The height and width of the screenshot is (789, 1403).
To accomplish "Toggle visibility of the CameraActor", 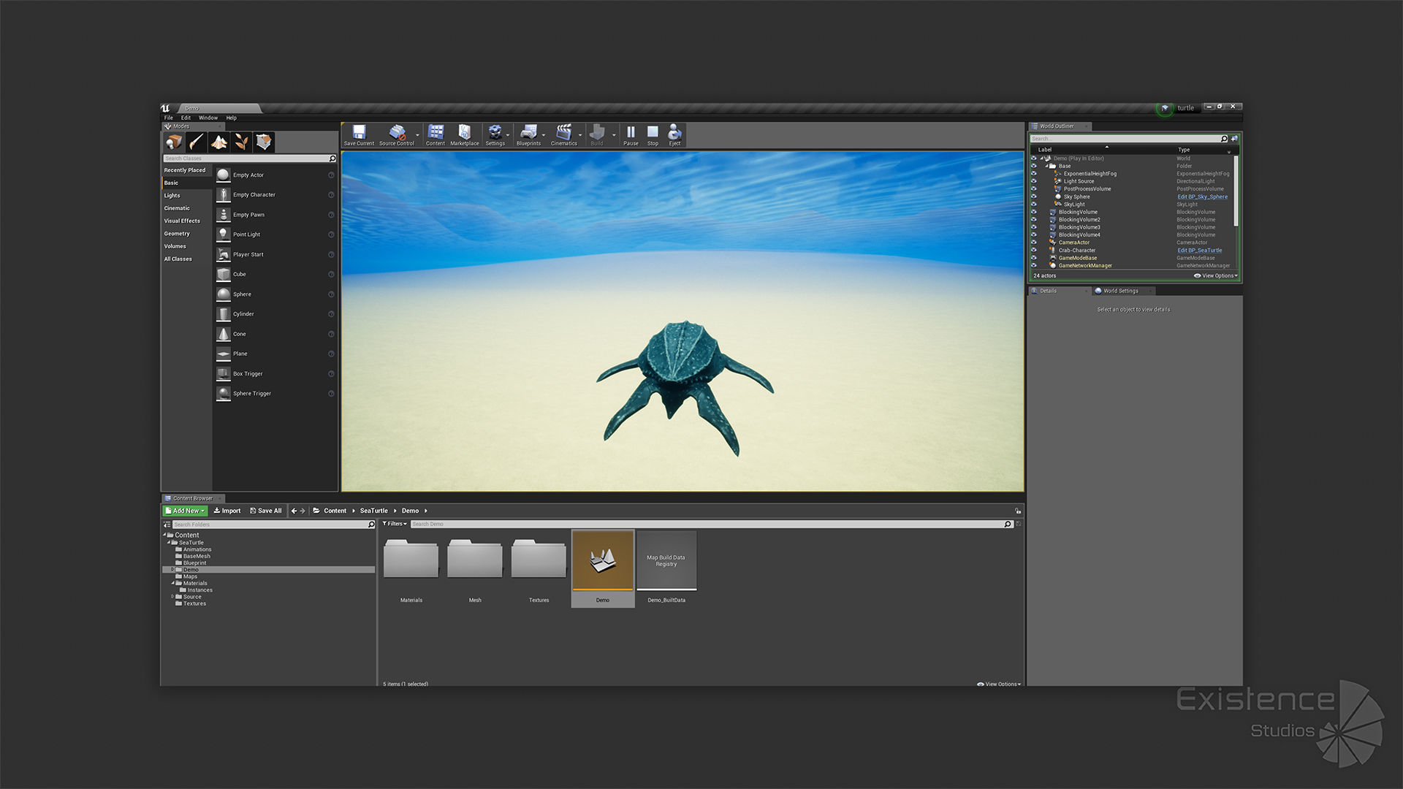I will pos(1033,243).
